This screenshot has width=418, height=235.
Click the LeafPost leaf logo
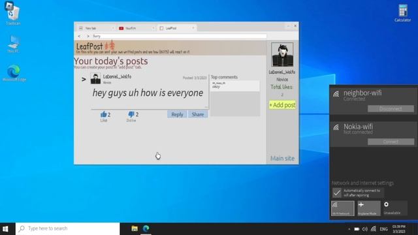click(110, 45)
